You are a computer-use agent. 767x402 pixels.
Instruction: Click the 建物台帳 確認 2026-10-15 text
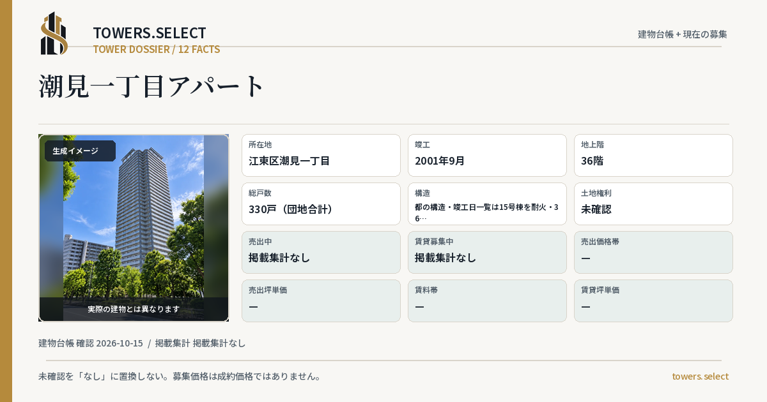coord(91,343)
